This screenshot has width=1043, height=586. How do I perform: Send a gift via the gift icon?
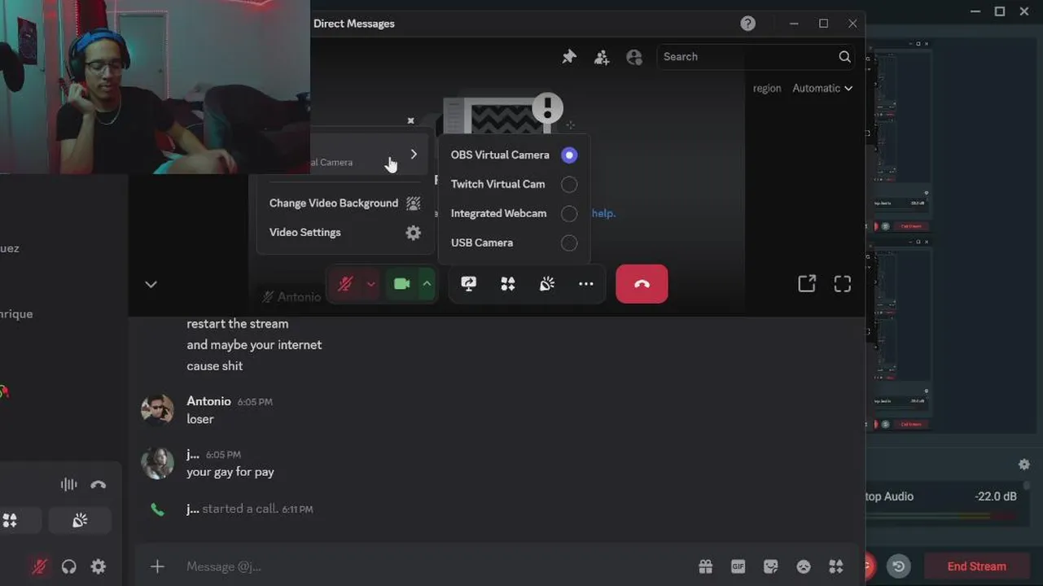click(x=705, y=566)
